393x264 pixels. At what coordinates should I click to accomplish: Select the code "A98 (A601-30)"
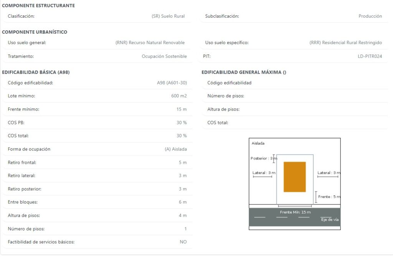pyautogui.click(x=172, y=82)
